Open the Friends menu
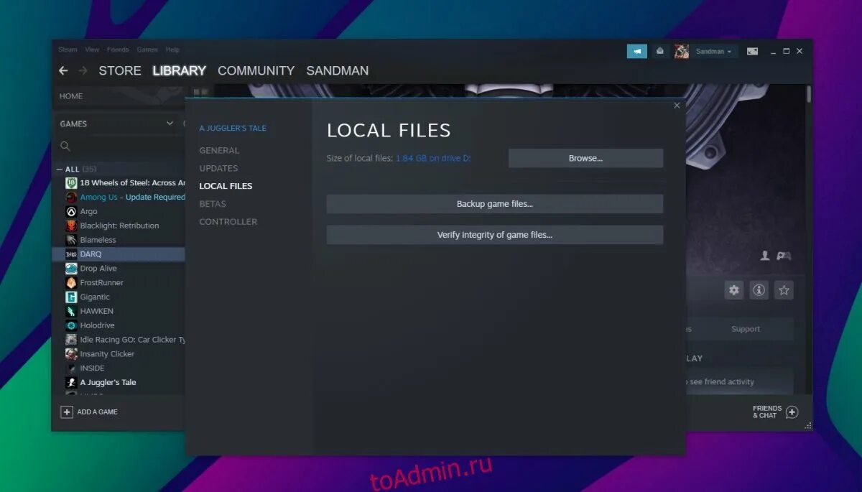 [118, 50]
